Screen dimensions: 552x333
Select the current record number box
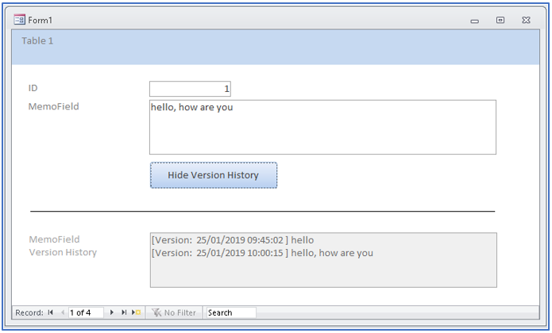click(x=86, y=312)
